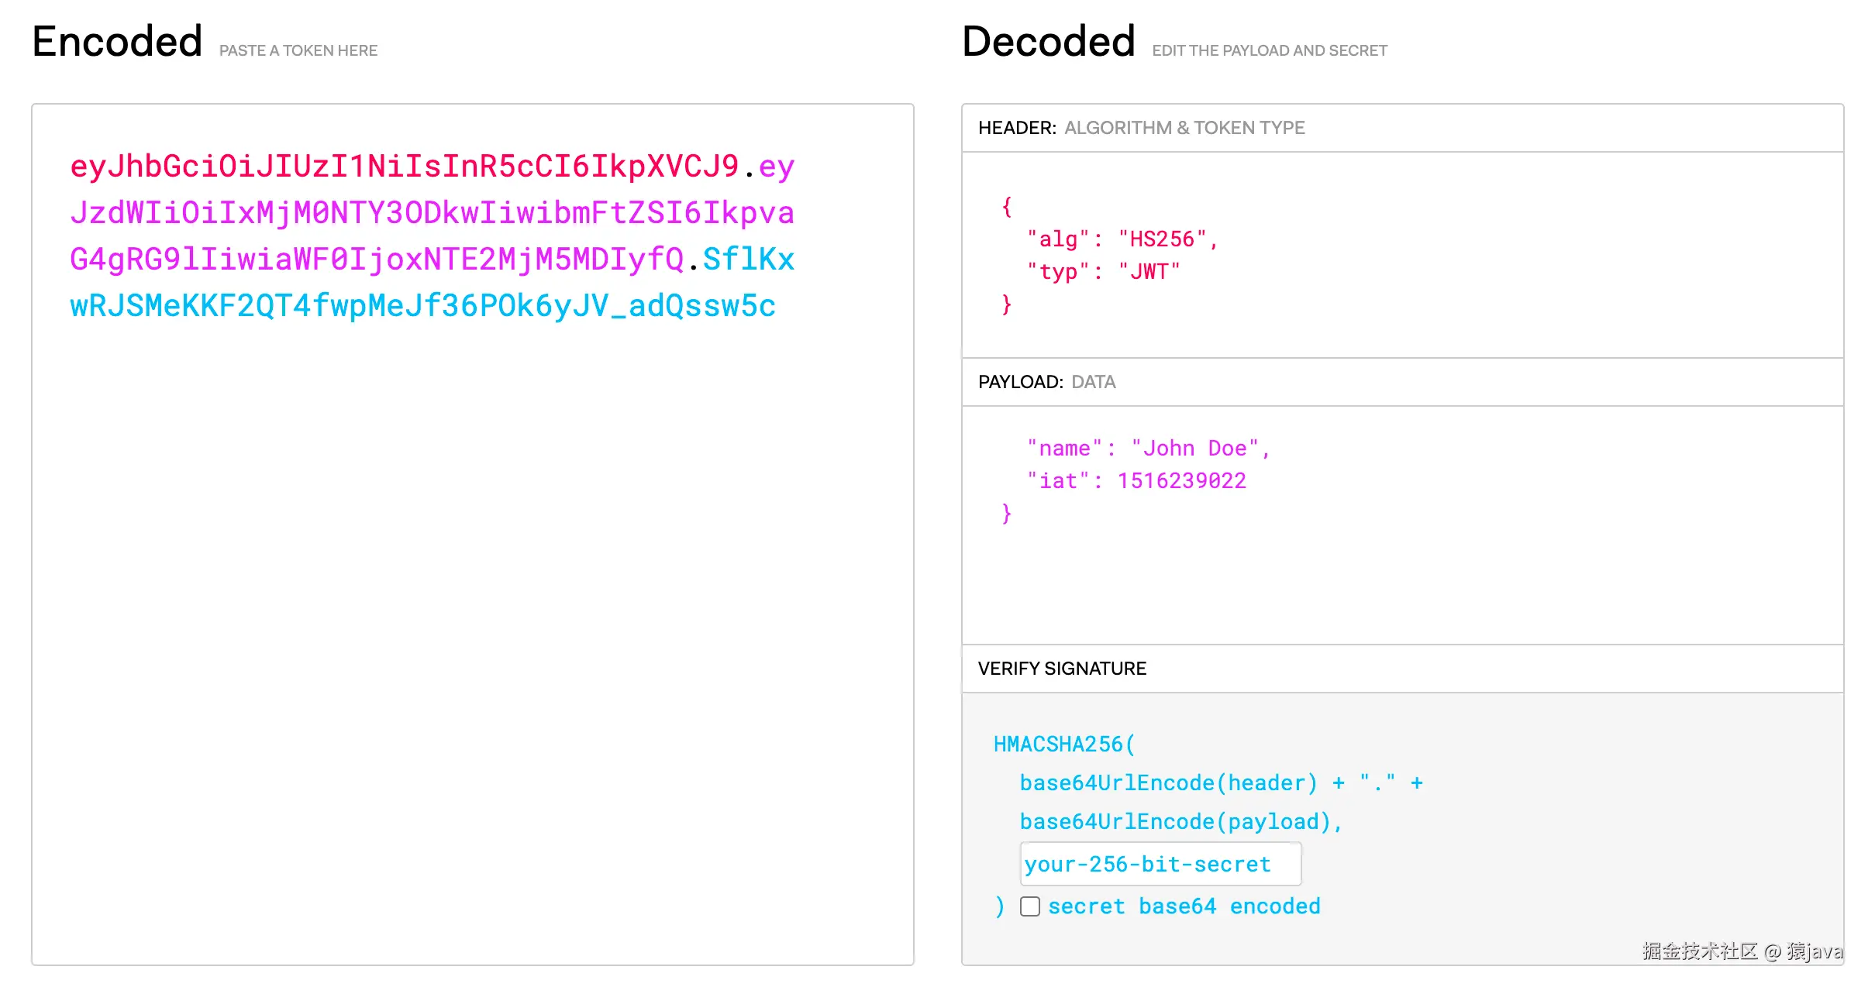Click the HMACSHA256 text in signature formula
The image size is (1868, 987).
click(1058, 743)
